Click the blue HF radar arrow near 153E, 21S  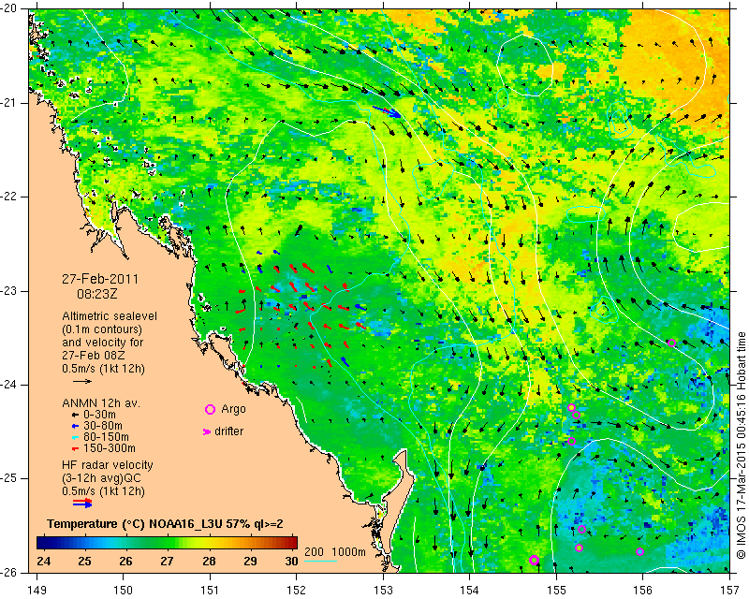tap(387, 111)
